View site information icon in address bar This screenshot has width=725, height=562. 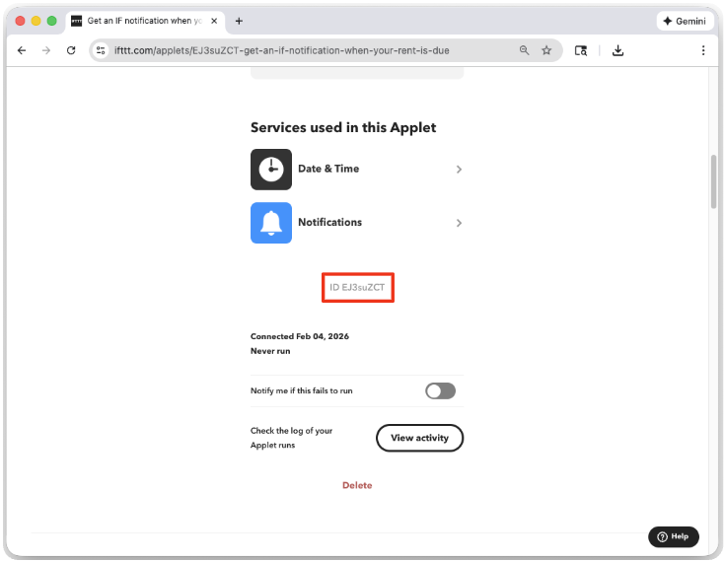[101, 50]
